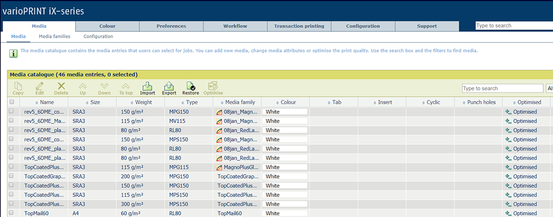Sort table by Type column
The height and width of the screenshot is (217, 553).
189,102
